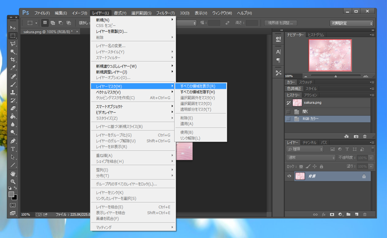This screenshot has width=387, height=238.
Task: Open the フィルター(T) menu
Action: pyautogui.click(x=165, y=12)
